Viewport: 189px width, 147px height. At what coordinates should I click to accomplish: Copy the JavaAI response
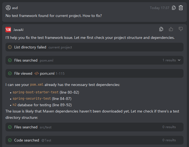[x=161, y=29]
